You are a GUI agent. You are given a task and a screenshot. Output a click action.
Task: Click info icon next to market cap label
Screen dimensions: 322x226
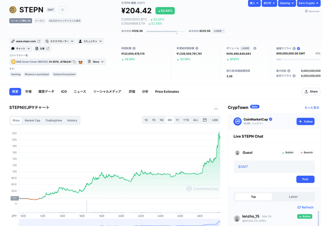(x=134, y=48)
